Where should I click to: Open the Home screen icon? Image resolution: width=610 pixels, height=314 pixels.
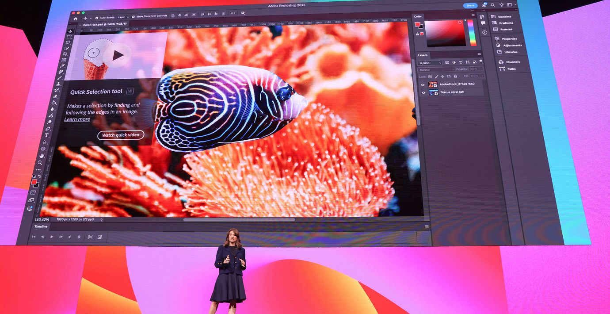point(75,19)
